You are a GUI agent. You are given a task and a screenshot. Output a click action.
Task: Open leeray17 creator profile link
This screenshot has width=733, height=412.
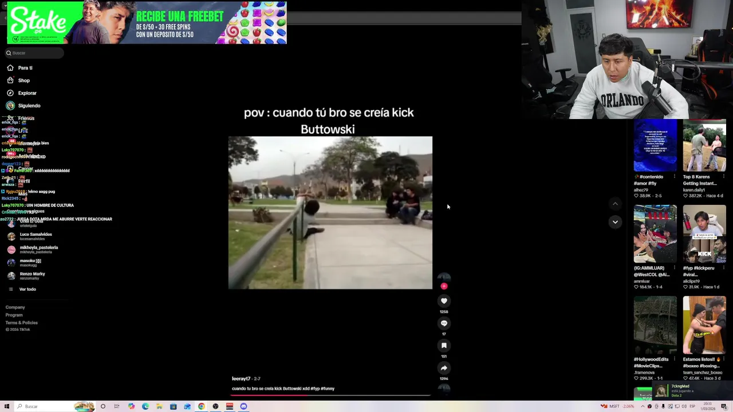tap(241, 378)
